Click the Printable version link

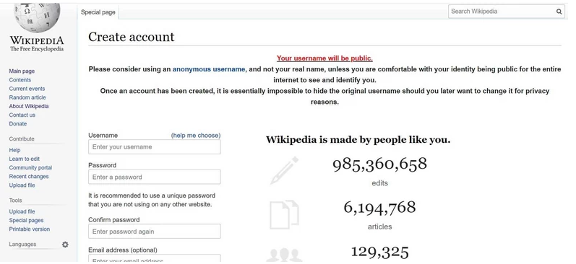click(30, 229)
